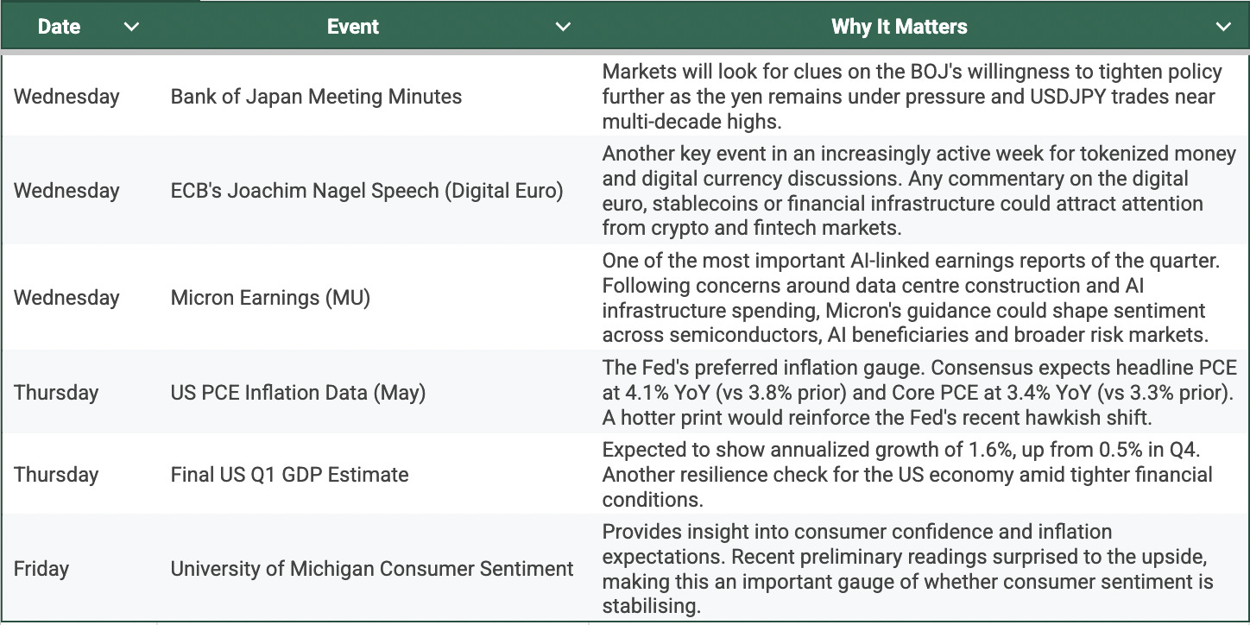This screenshot has width=1250, height=625.
Task: Click University of Michigan Consumer Sentiment cell
Action: point(372,569)
